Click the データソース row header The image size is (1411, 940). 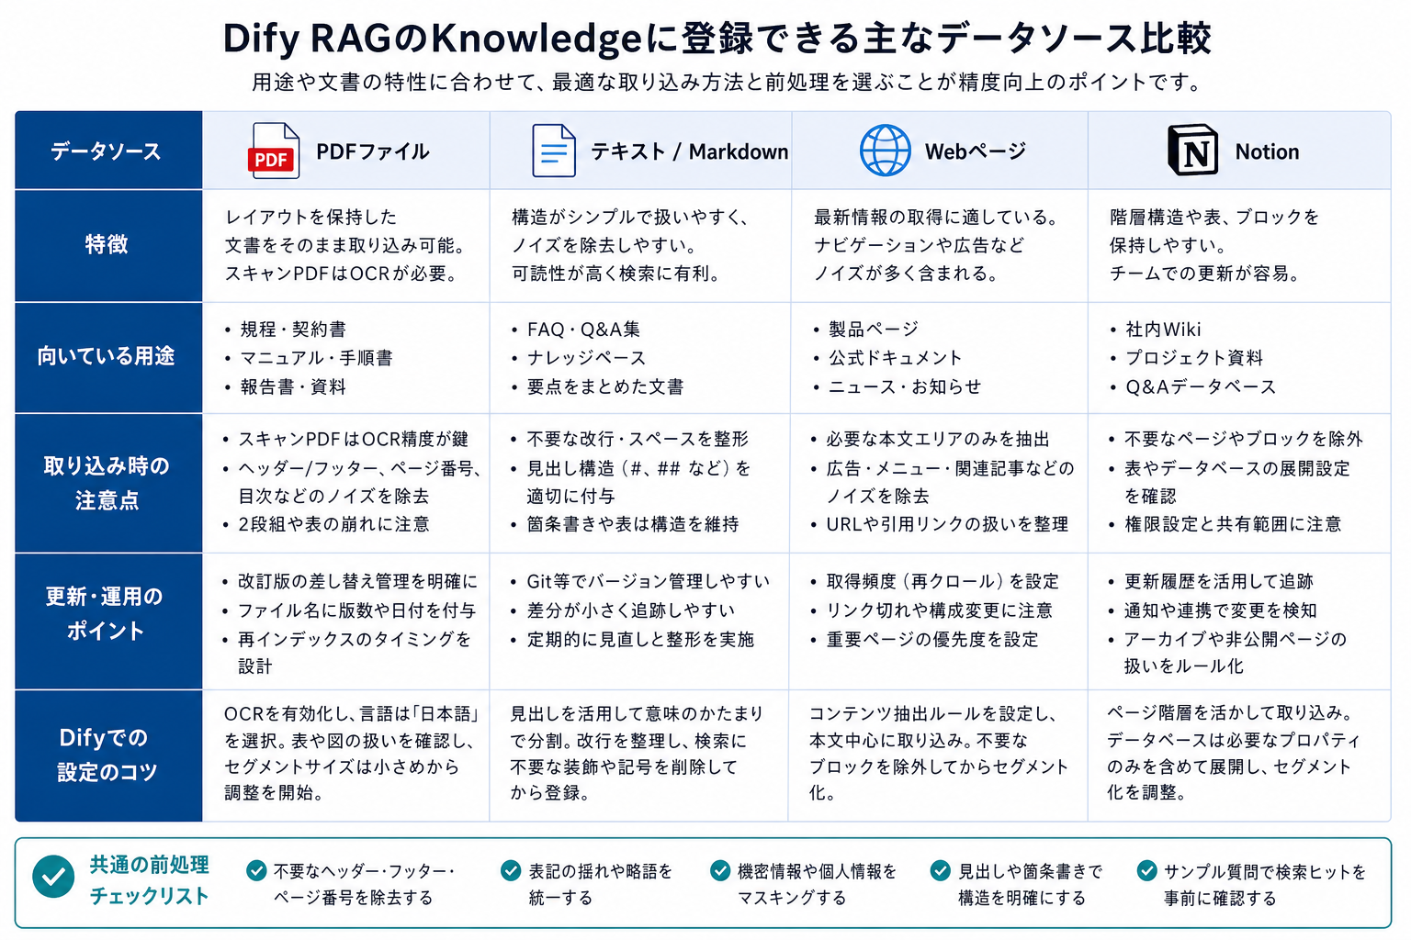point(107,151)
